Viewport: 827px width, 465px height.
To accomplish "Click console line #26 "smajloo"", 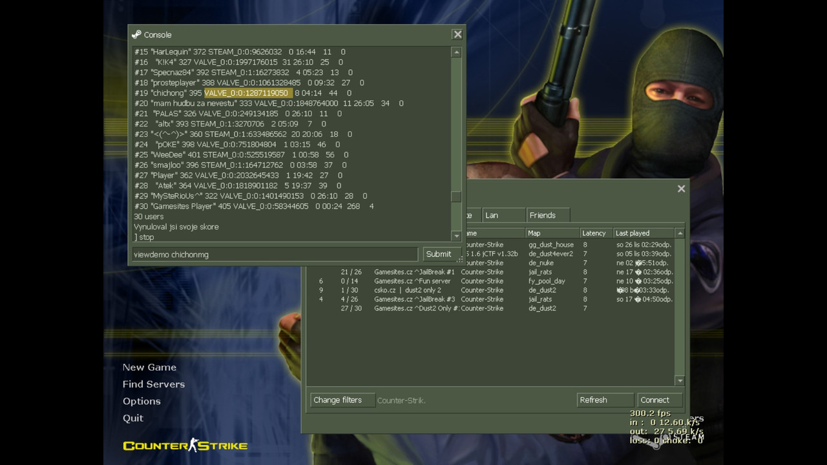I will click(x=240, y=165).
